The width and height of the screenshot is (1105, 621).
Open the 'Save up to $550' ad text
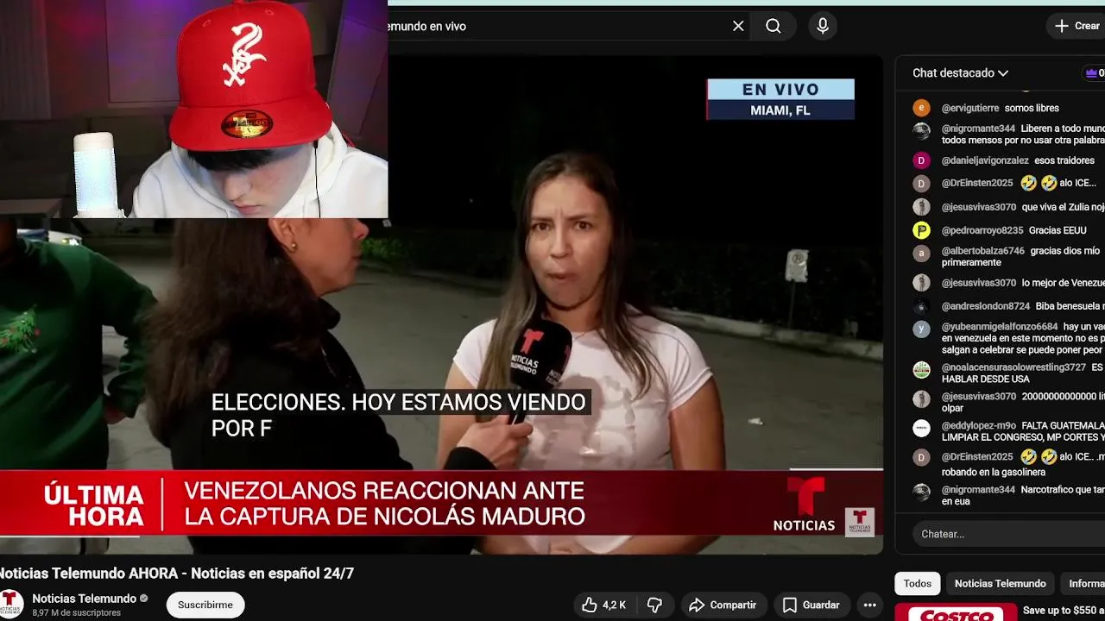coord(1064,611)
